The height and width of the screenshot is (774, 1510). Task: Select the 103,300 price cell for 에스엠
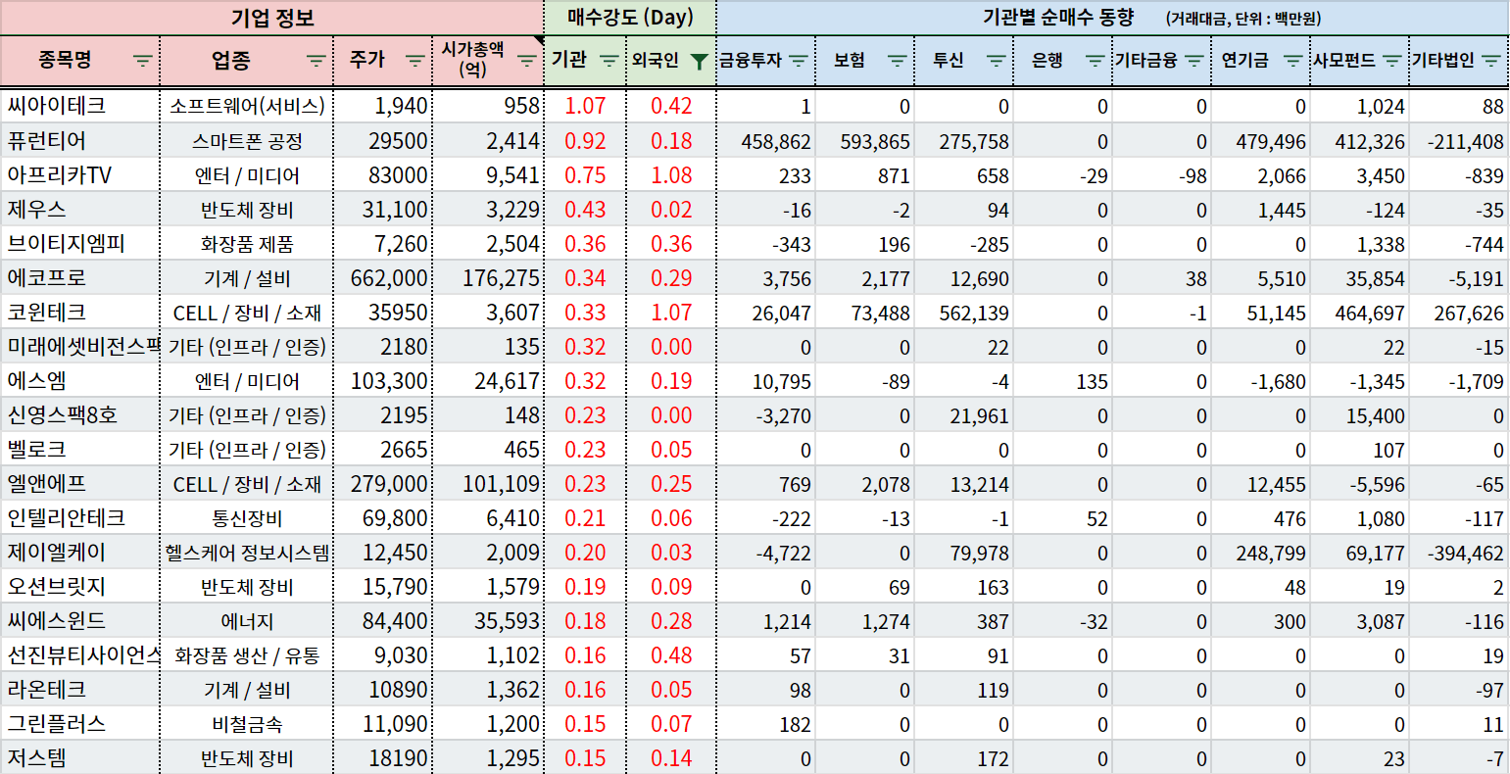point(383,380)
